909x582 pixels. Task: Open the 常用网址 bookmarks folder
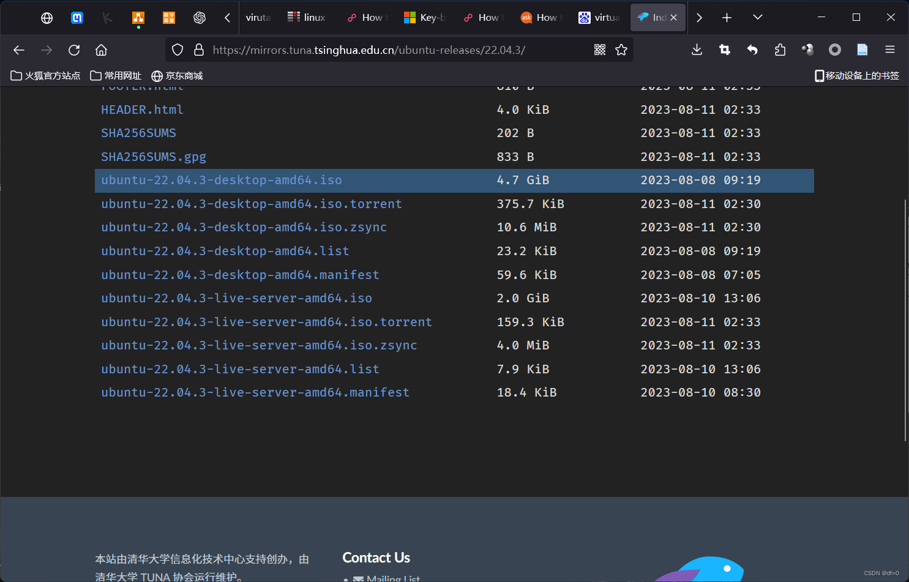coord(115,75)
